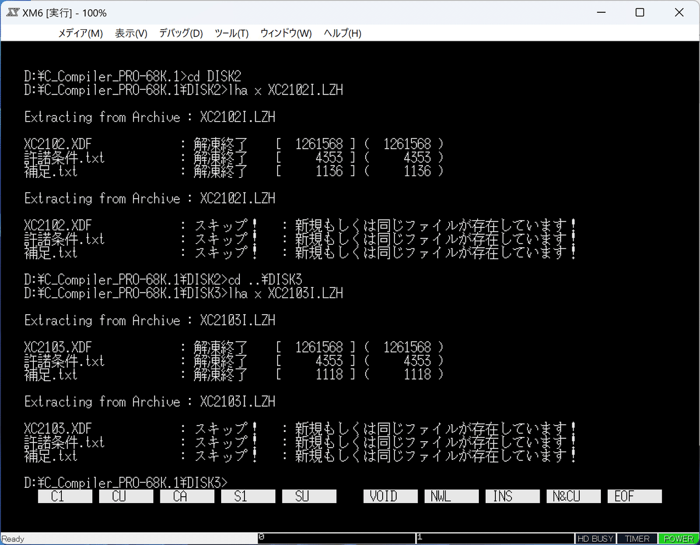Click the floppy drive 0 status pane

pyautogui.click(x=336, y=539)
